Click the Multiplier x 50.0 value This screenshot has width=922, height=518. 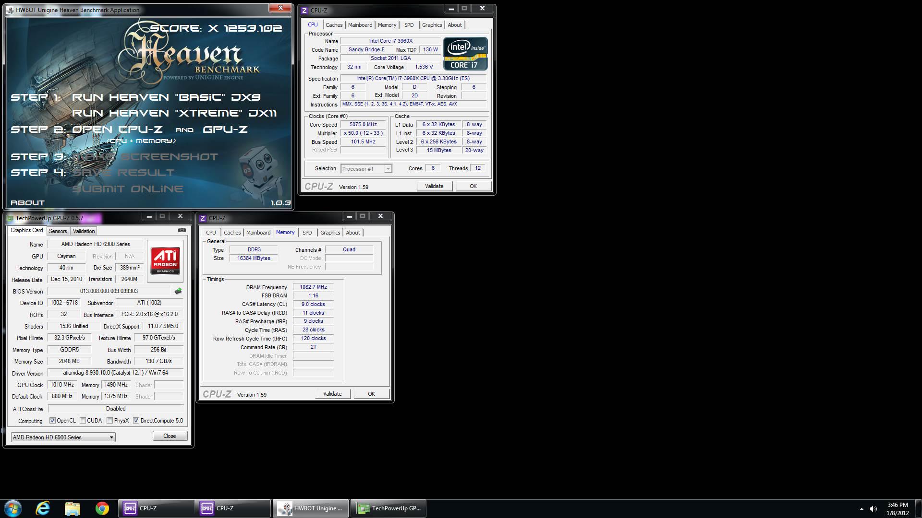click(363, 133)
